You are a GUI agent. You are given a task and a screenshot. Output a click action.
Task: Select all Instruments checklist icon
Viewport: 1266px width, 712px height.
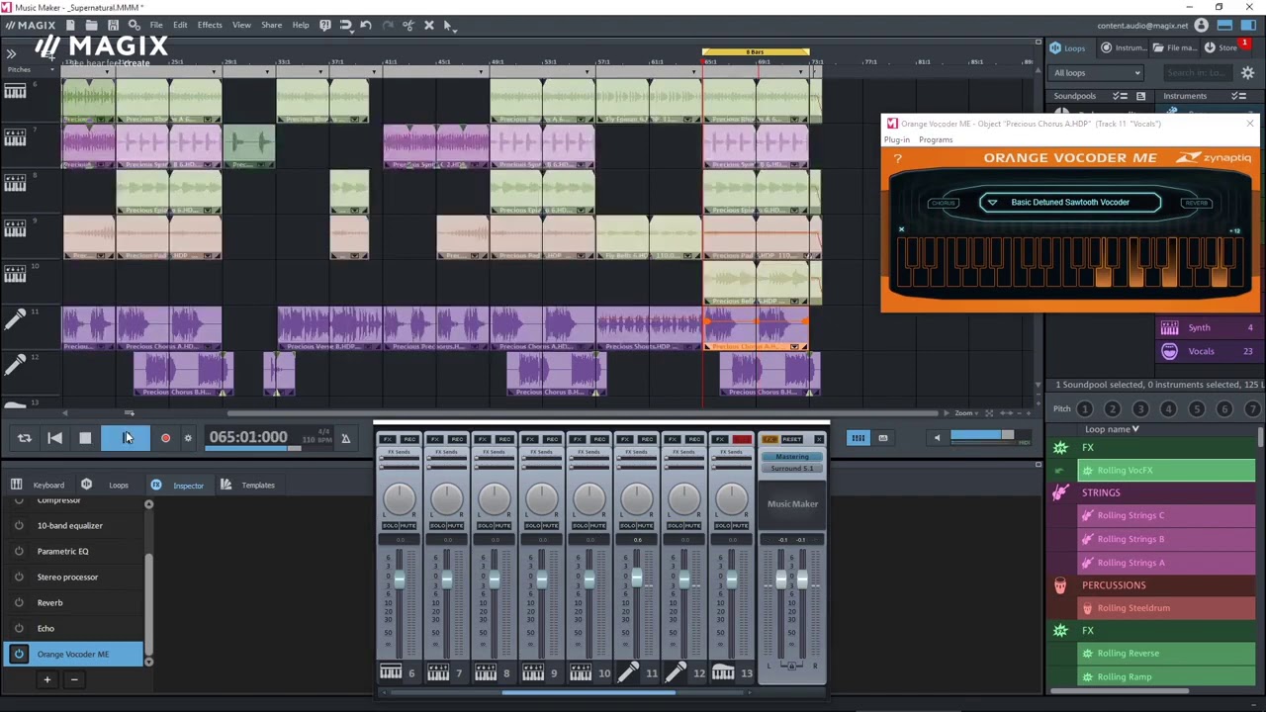pos(1238,96)
